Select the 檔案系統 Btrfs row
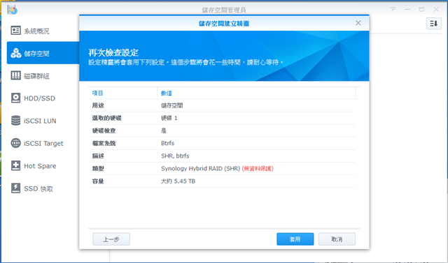 point(222,143)
